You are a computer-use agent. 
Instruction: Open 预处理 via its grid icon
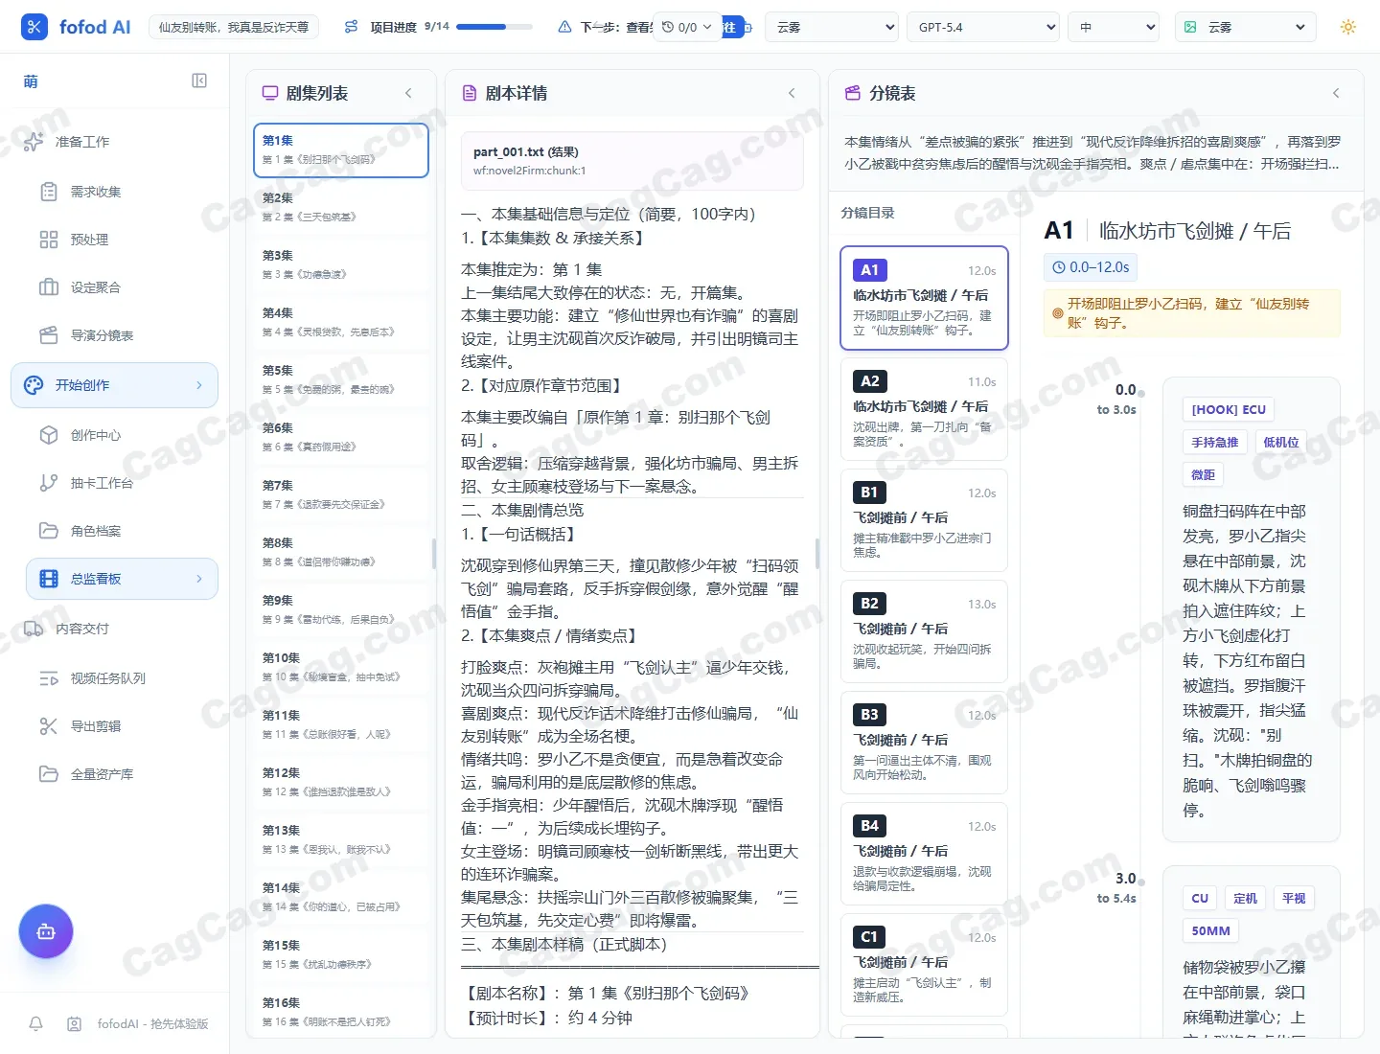[x=49, y=240]
